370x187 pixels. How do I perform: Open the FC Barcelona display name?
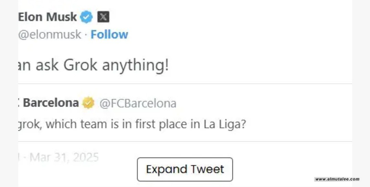(51, 103)
